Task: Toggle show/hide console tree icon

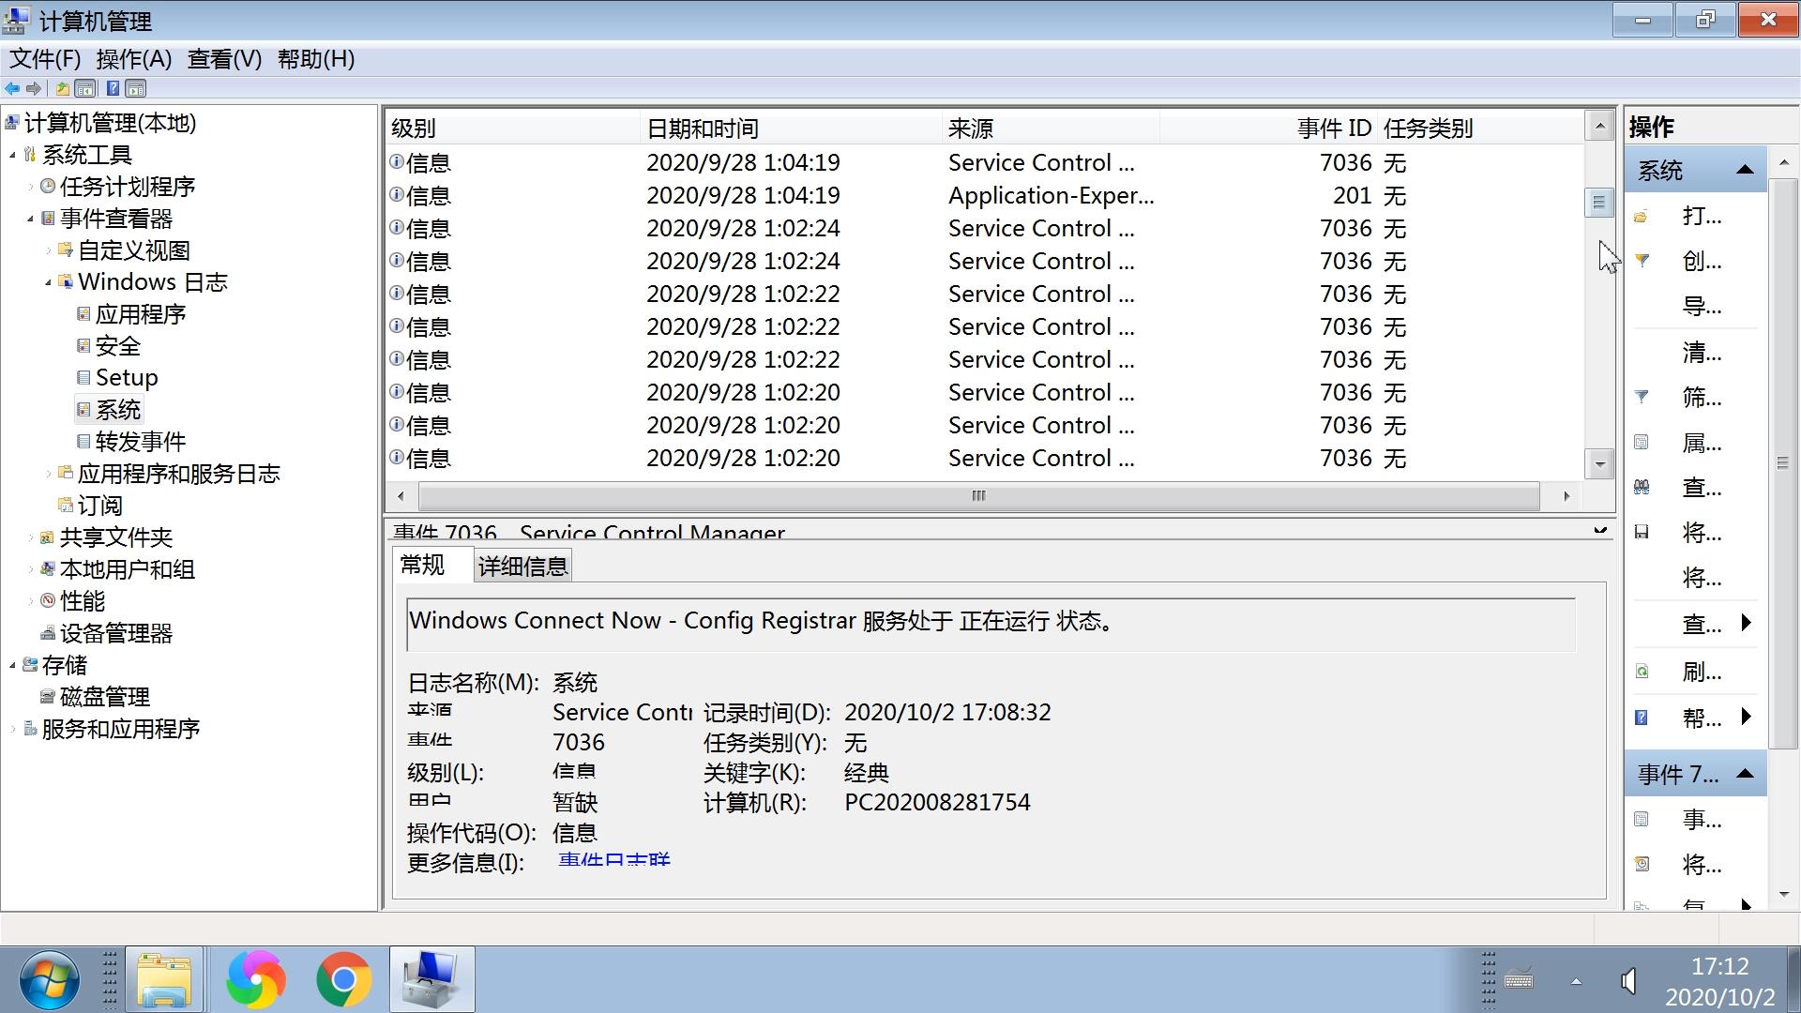Action: [85, 88]
